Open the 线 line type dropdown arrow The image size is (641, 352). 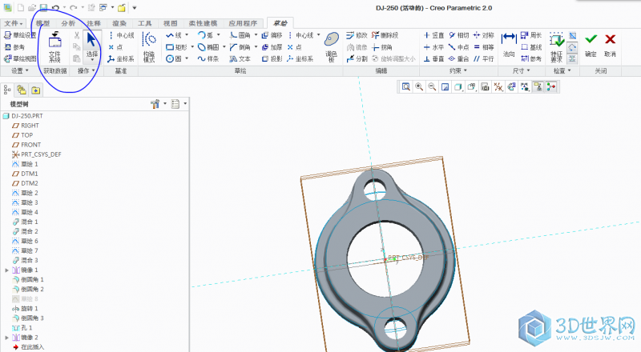[x=187, y=35]
